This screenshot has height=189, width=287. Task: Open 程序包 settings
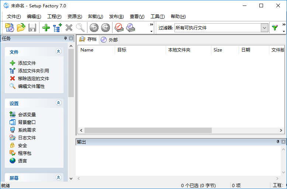(24, 153)
